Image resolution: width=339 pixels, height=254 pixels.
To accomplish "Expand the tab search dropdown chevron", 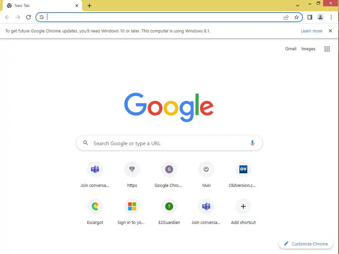I will click(x=298, y=6).
